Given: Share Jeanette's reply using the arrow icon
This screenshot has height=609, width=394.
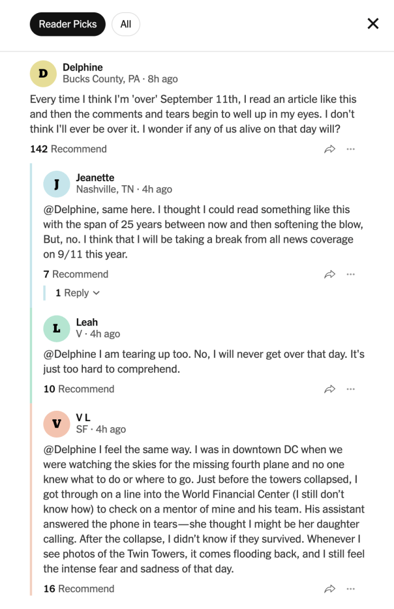Looking at the screenshot, I should [329, 275].
